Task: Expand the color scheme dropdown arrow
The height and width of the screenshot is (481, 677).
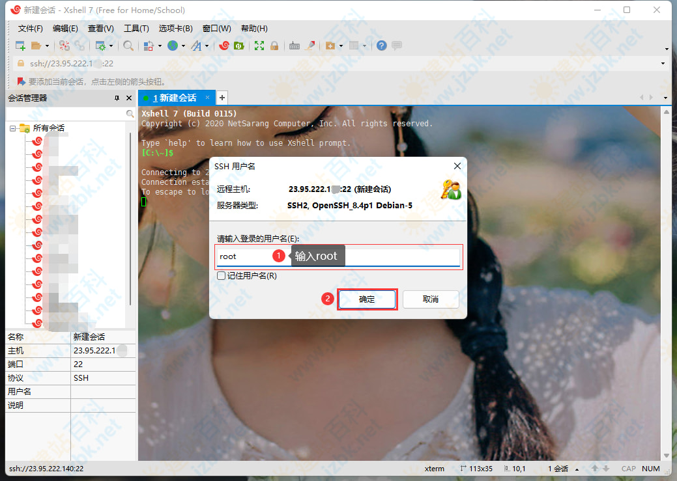Action: click(x=160, y=46)
